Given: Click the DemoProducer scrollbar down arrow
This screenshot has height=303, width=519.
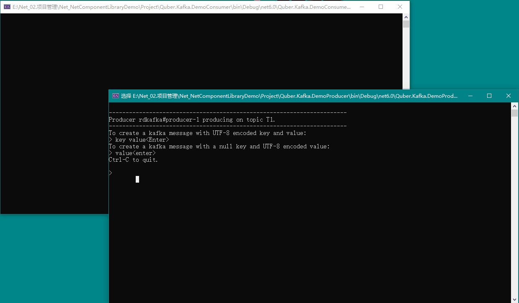Looking at the screenshot, I should pos(514,299).
